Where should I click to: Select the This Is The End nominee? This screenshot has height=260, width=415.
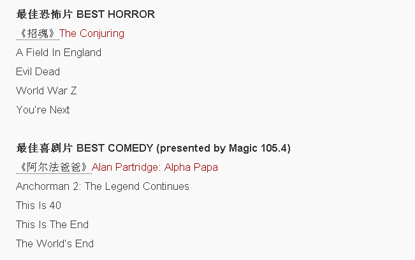(52, 224)
